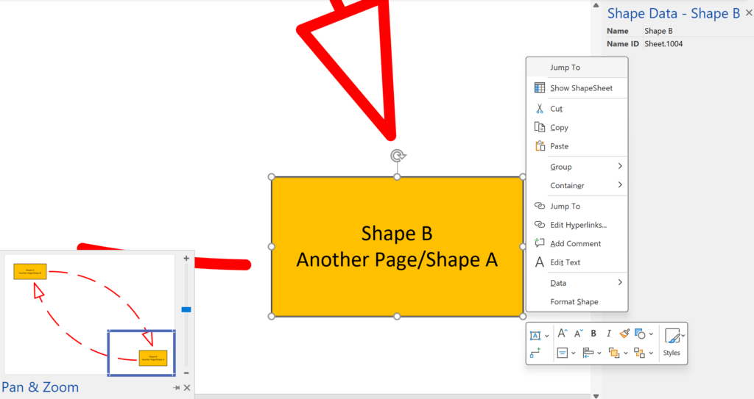Click Format Shape menu entry
The height and width of the screenshot is (399, 754).
574,302
